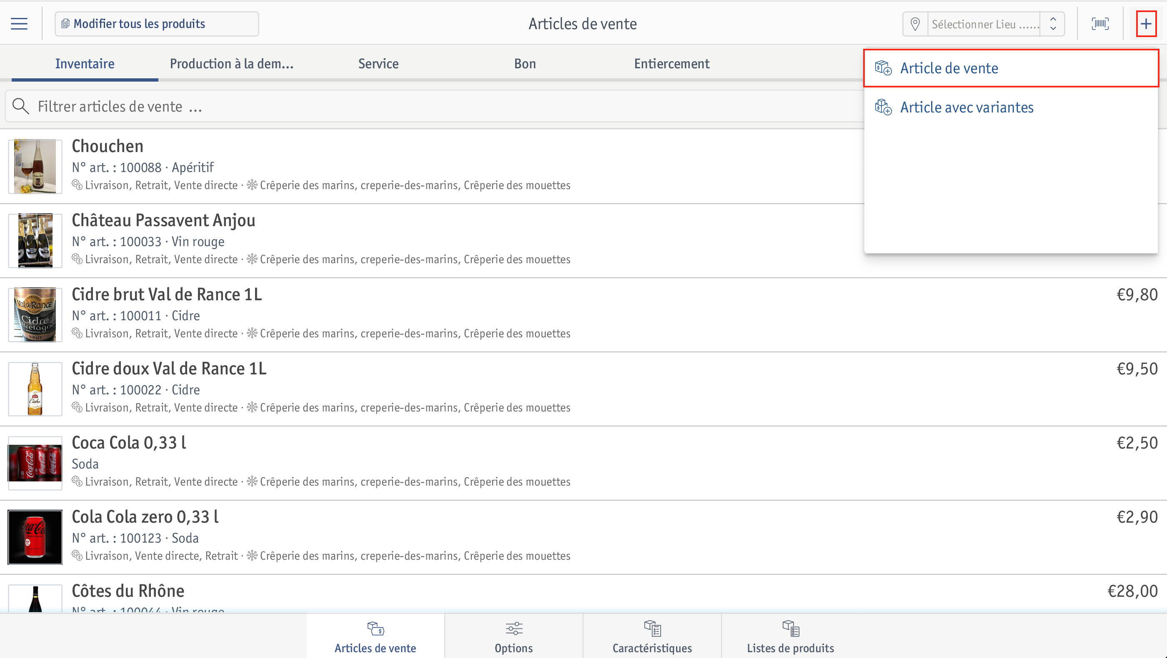Screen dimensions: 1167x658
Task: Click N° art. : 100123 · Soda
Action: pos(135,538)
